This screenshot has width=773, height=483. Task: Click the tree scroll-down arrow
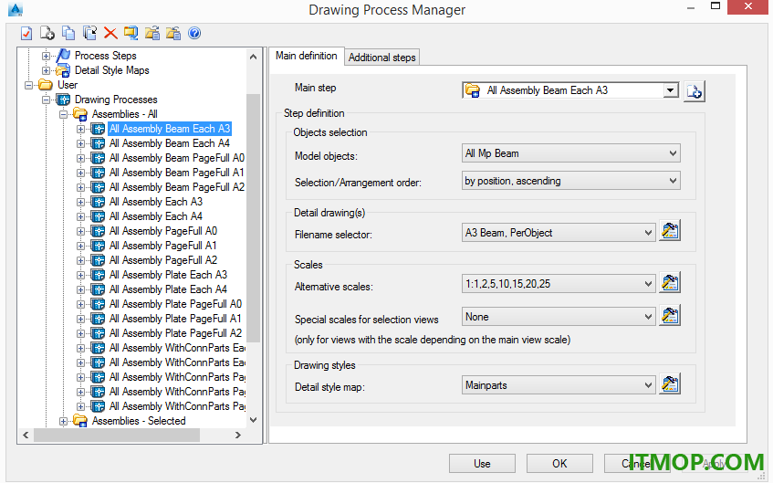(x=254, y=420)
